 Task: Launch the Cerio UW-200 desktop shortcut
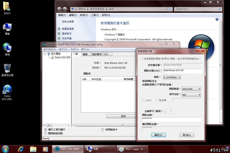[x=7, y=92]
